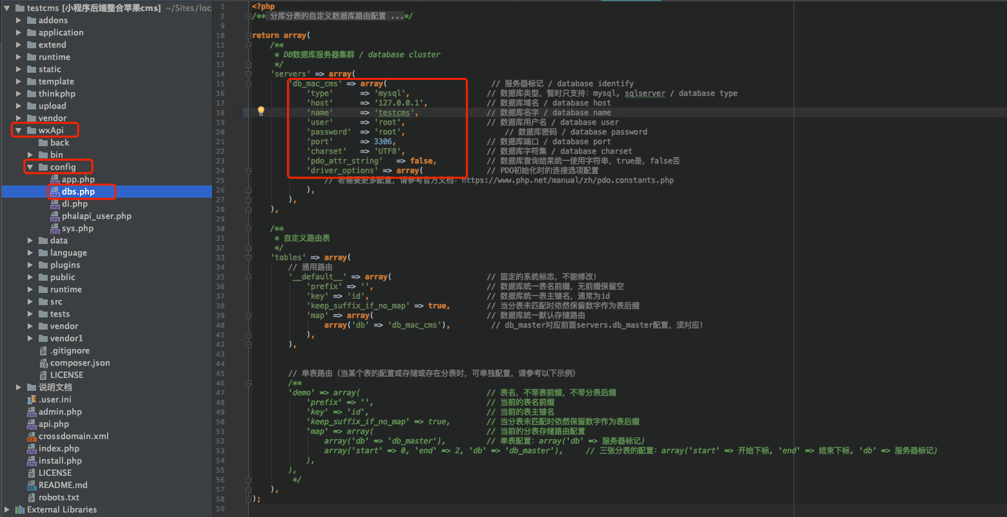Collapse the config folder arrow
Viewport: 1007px width, 517px height.
click(x=30, y=167)
